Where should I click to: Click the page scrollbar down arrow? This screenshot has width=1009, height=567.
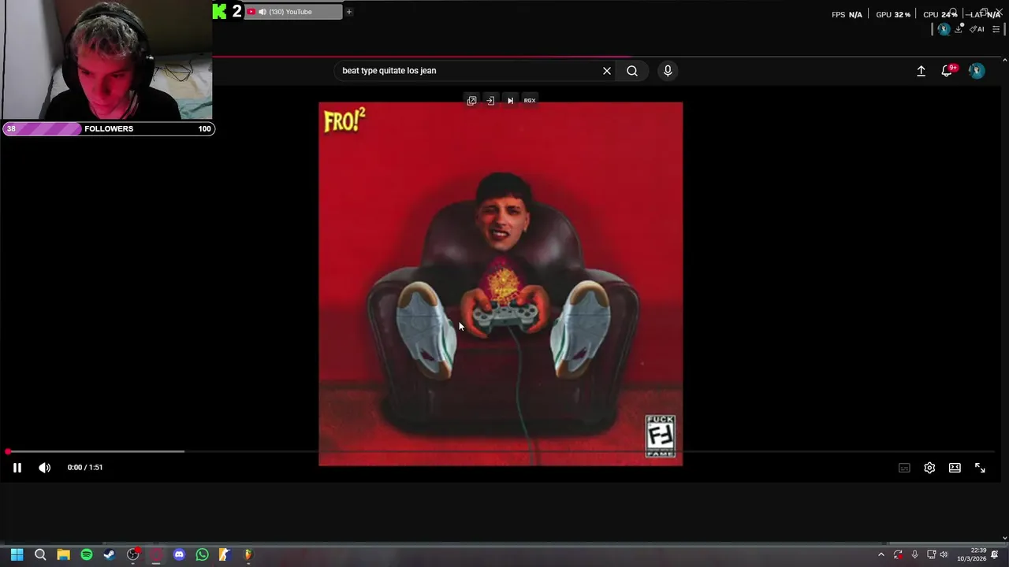[x=1004, y=538]
